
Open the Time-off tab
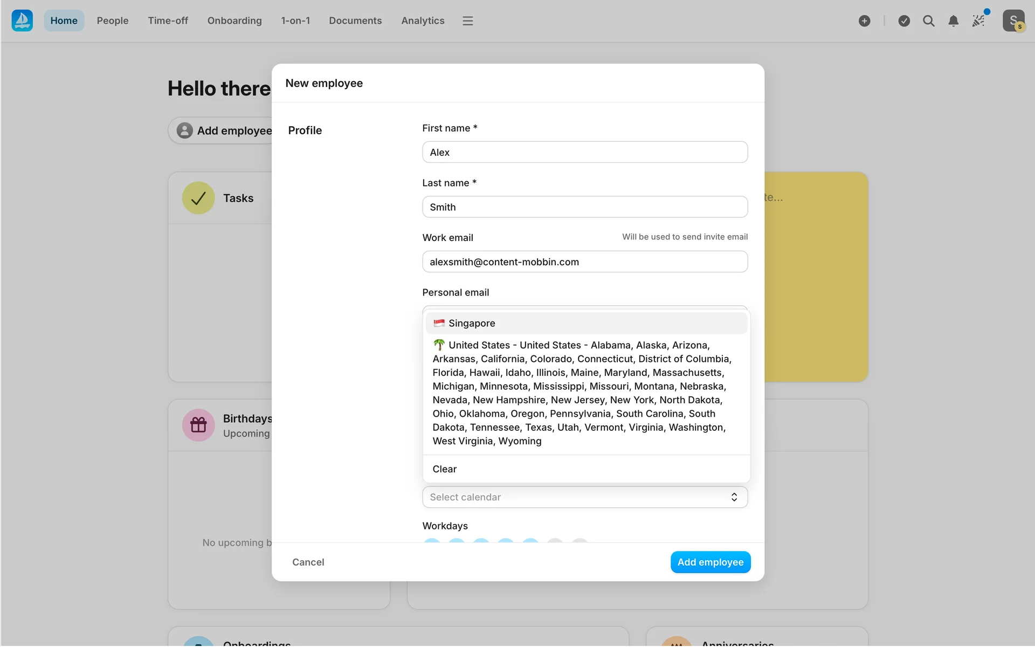[168, 20]
